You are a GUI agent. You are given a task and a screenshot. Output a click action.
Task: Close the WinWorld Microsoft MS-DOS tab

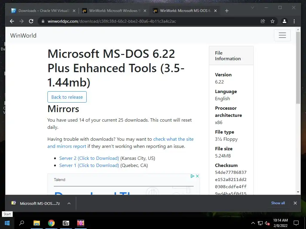click(215, 11)
